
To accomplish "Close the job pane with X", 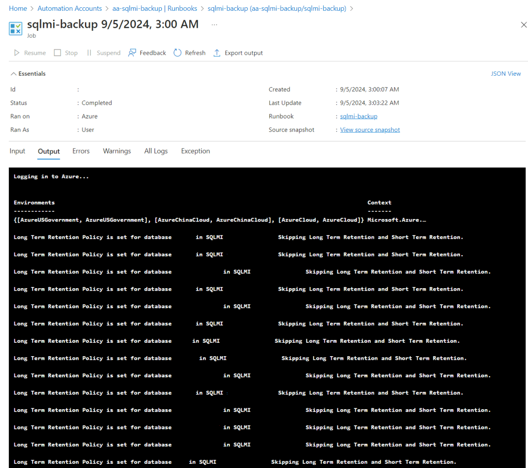I will tap(523, 25).
